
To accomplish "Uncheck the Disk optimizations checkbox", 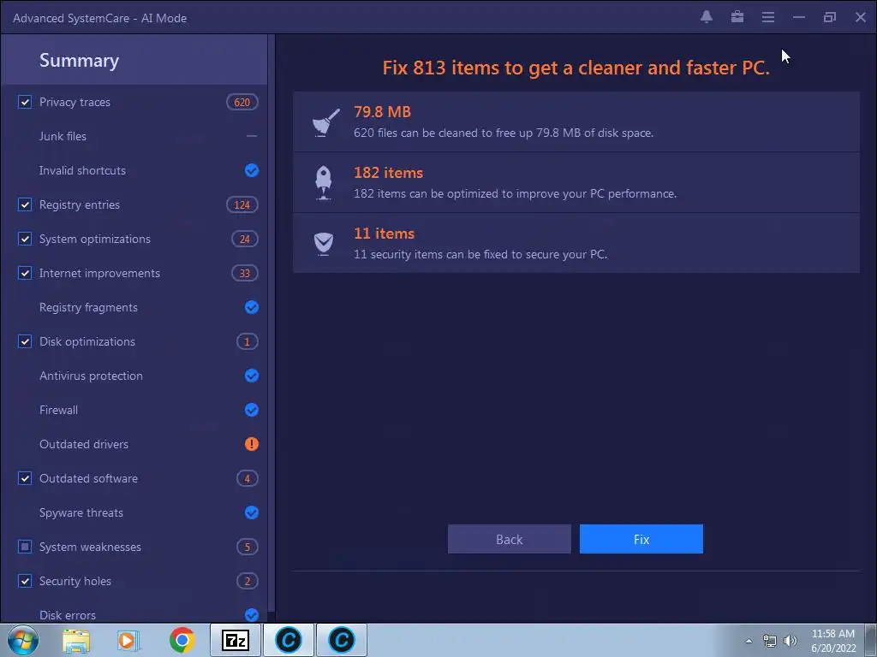I will point(25,341).
